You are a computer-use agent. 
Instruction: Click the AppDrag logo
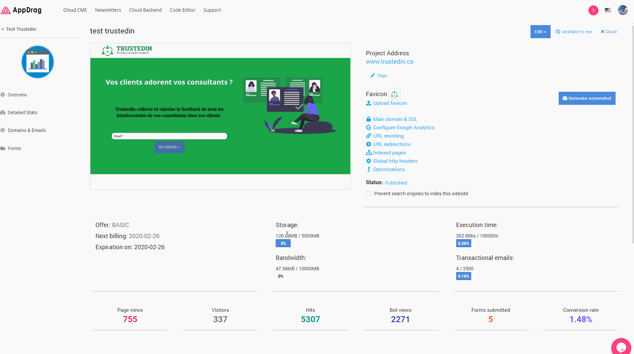coord(21,10)
